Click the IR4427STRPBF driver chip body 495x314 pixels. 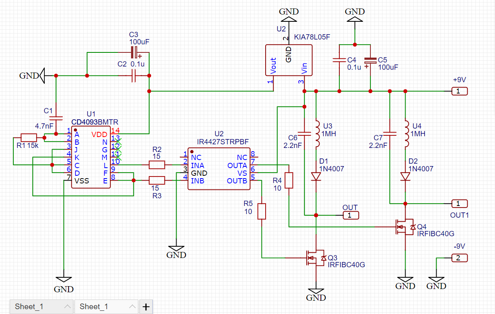click(x=219, y=169)
